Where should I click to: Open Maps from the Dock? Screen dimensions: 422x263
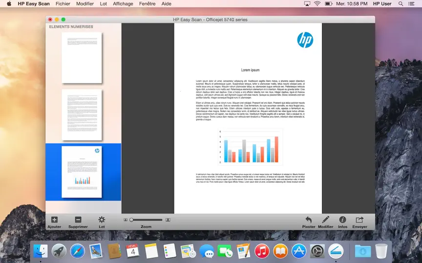click(188, 251)
